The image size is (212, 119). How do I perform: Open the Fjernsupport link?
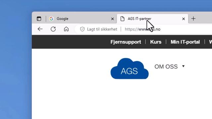126,42
